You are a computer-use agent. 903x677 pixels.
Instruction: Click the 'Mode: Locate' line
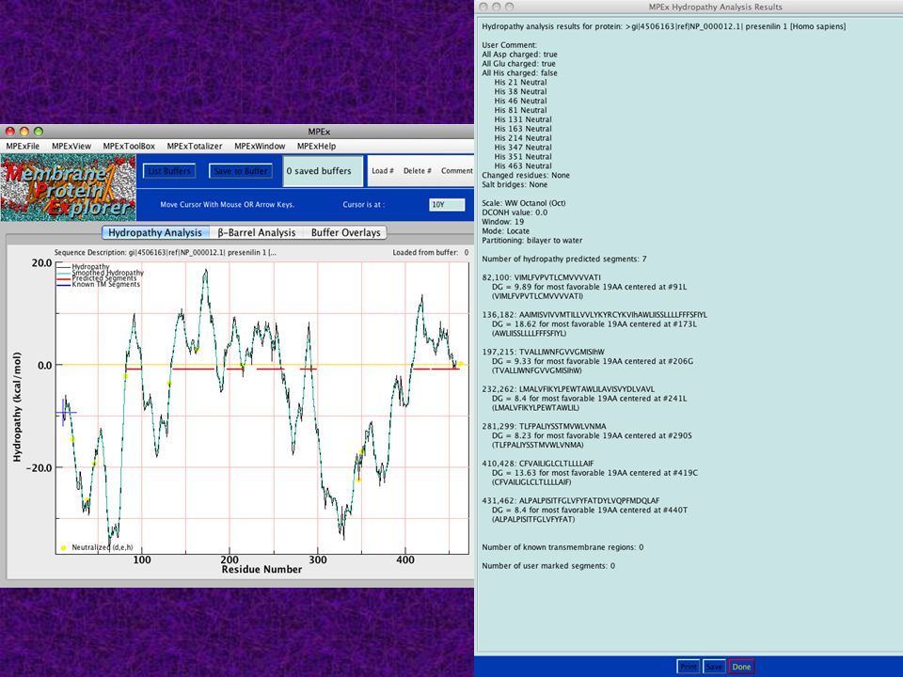(x=506, y=231)
